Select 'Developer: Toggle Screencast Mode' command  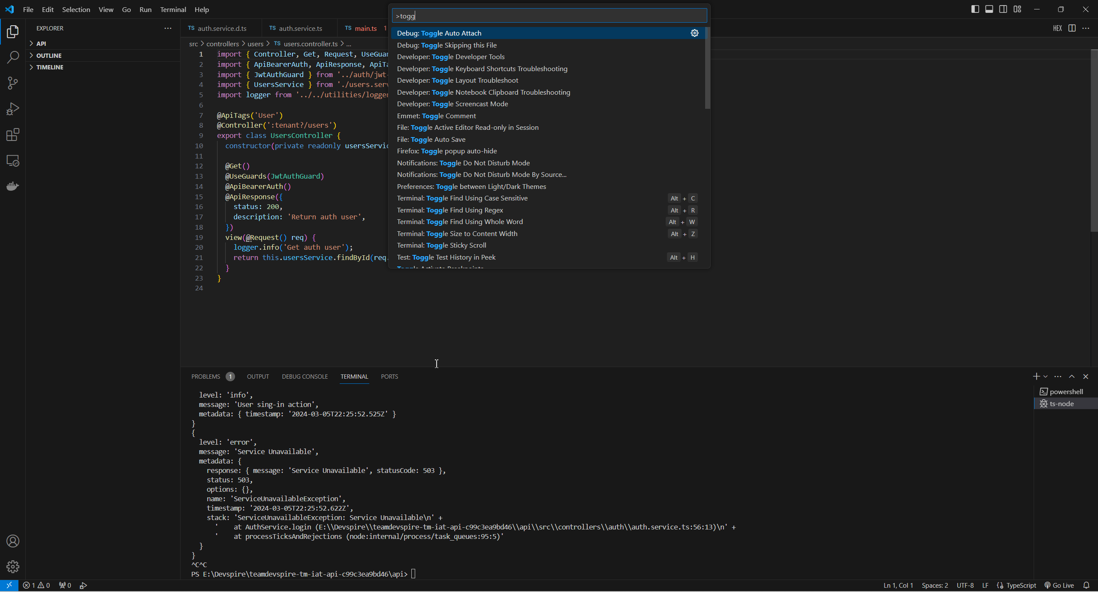[x=452, y=104]
